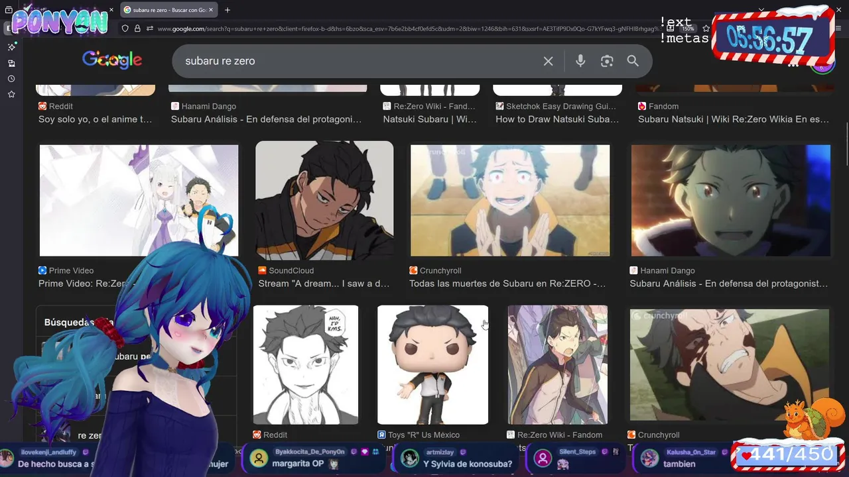Viewport: 849px width, 477px height.
Task: Open the Crunchyroll angry man image
Action: 730,365
